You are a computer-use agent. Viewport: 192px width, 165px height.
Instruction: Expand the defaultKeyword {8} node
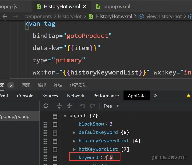pyautogui.click(x=74, y=133)
